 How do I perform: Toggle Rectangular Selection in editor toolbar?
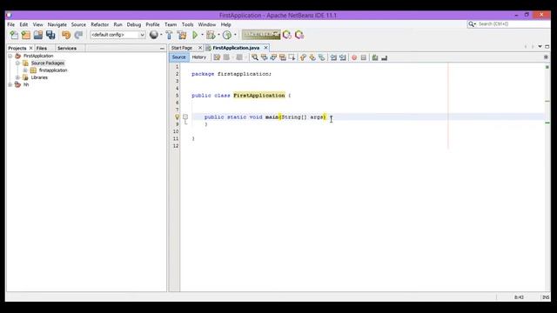click(x=292, y=57)
